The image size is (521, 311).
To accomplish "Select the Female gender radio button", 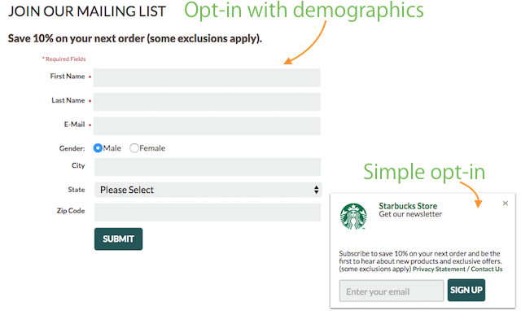I will click(x=134, y=148).
